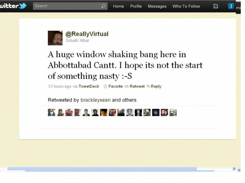Open the TweetDeck source link
This screenshot has height=183, width=245.
pos(89,86)
